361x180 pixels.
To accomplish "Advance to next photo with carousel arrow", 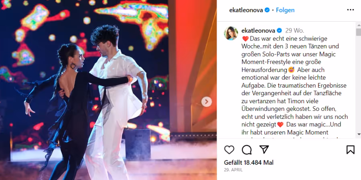I will coord(207,102).
